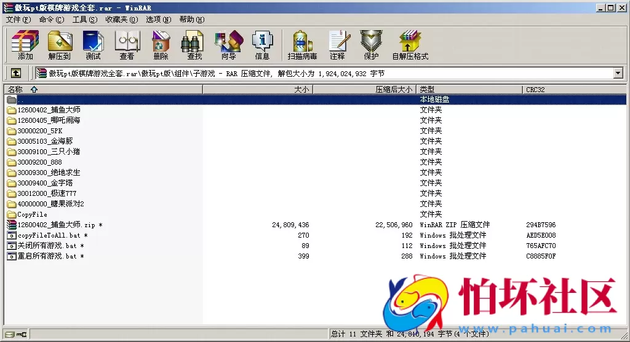
Task: Launch the Wizard (向导) tool
Action: (x=229, y=45)
